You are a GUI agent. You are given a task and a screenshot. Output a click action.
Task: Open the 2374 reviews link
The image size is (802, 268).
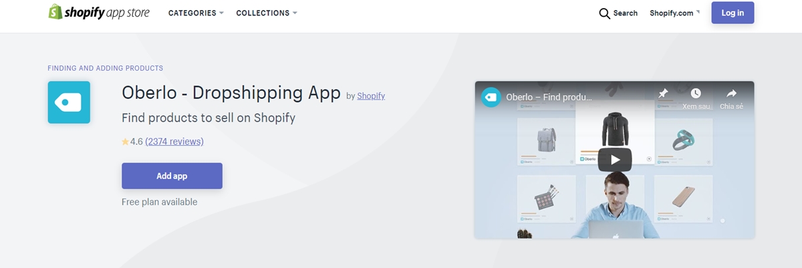pyautogui.click(x=174, y=142)
